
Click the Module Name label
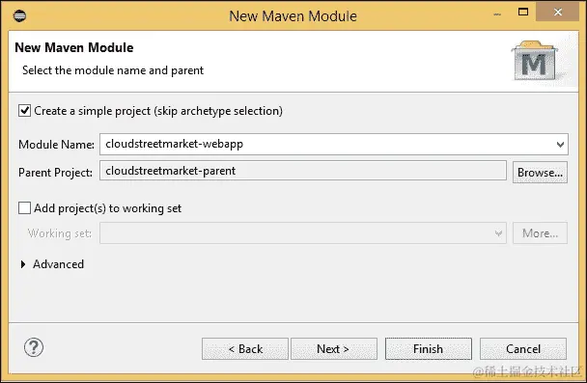[56, 145]
